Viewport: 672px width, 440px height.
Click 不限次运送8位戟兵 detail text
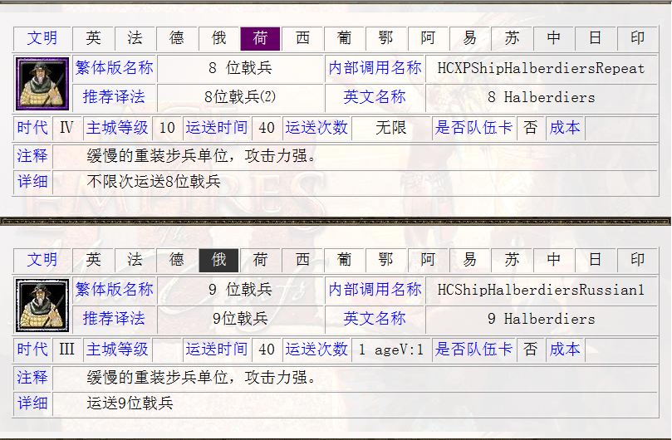154,182
